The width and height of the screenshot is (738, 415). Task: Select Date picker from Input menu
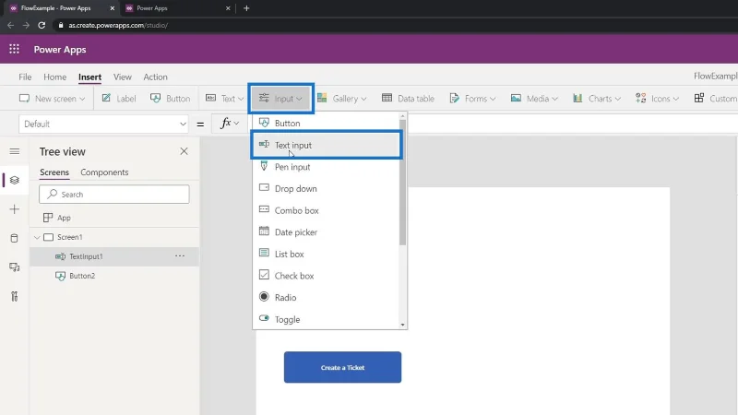326,232
